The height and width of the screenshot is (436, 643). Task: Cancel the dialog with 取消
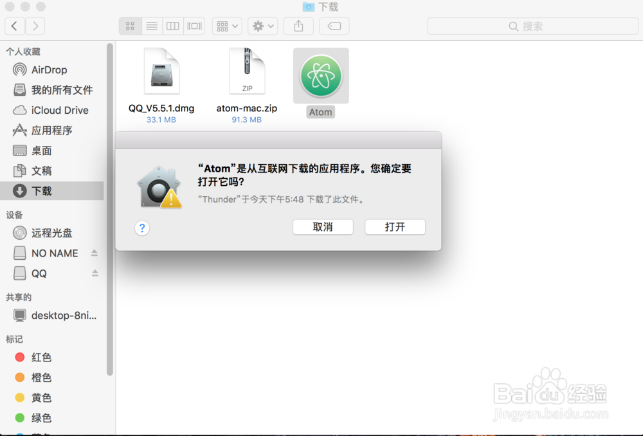click(323, 226)
